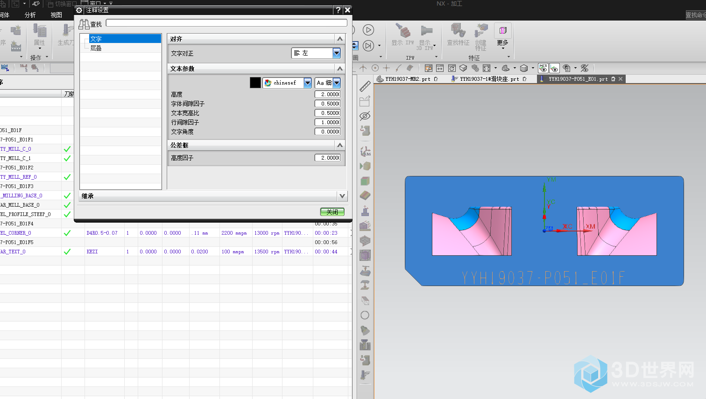Click the fit-view icon in the view toolbar
The width and height of the screenshot is (706, 399).
[487, 68]
